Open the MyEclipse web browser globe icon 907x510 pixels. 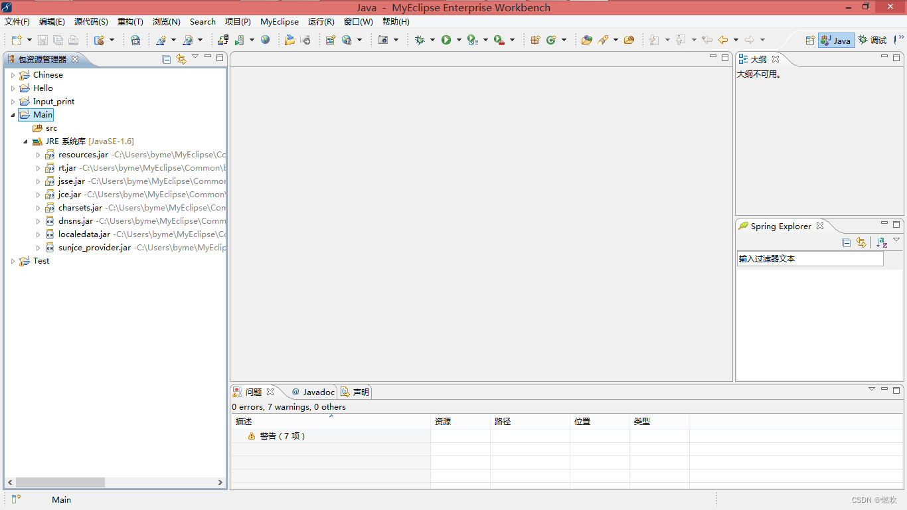click(266, 40)
